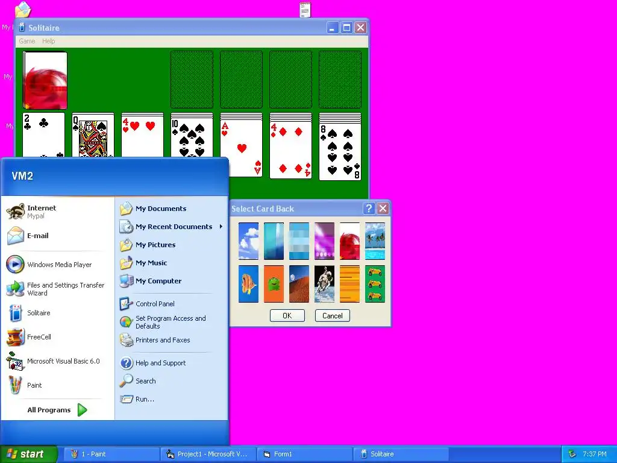Pick the palm trees beach card back
The height and width of the screenshot is (463, 617).
pos(375,241)
